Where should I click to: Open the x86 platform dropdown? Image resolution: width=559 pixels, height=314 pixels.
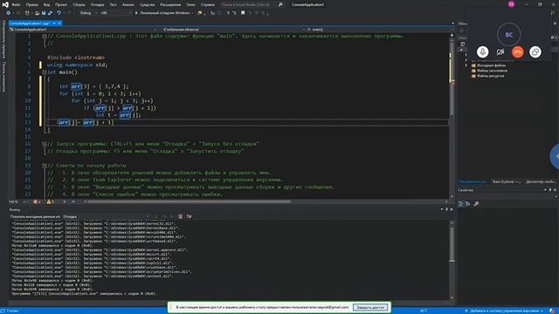pyautogui.click(x=115, y=13)
